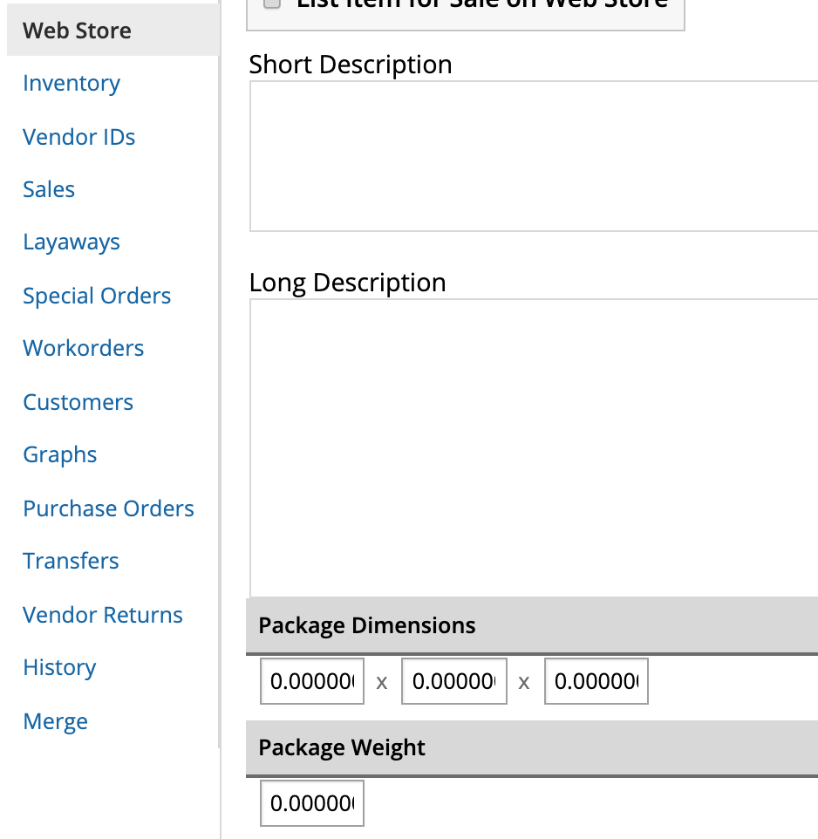This screenshot has width=818, height=839.
Task: Go to Vendor IDs
Action: pos(78,137)
